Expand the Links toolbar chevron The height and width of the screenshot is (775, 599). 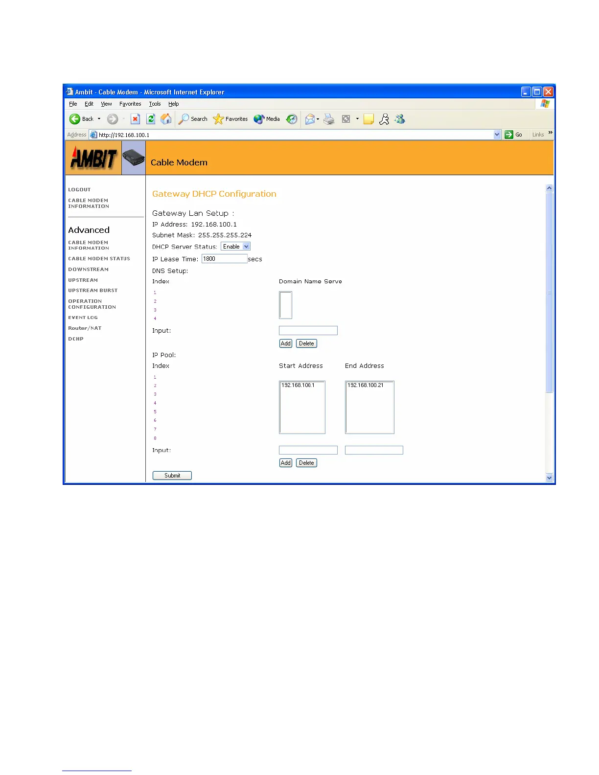point(550,133)
